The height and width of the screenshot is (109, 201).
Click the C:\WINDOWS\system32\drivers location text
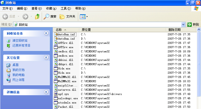click(x=101, y=94)
